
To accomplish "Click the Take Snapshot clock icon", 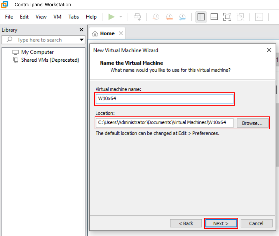I will point(156,17).
